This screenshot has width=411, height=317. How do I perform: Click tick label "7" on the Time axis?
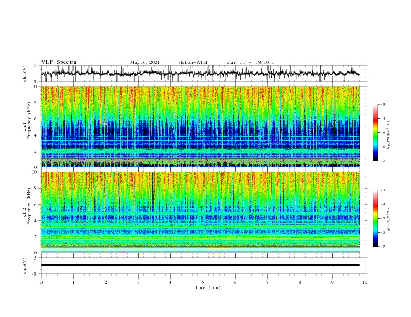click(x=268, y=282)
